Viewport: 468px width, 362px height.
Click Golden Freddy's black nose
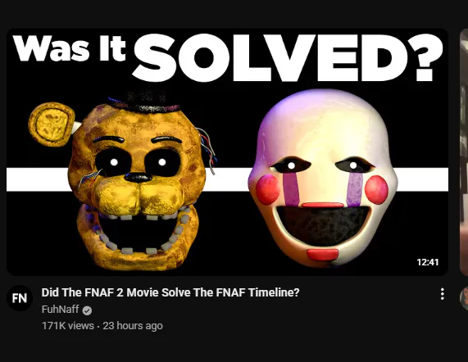(x=139, y=178)
